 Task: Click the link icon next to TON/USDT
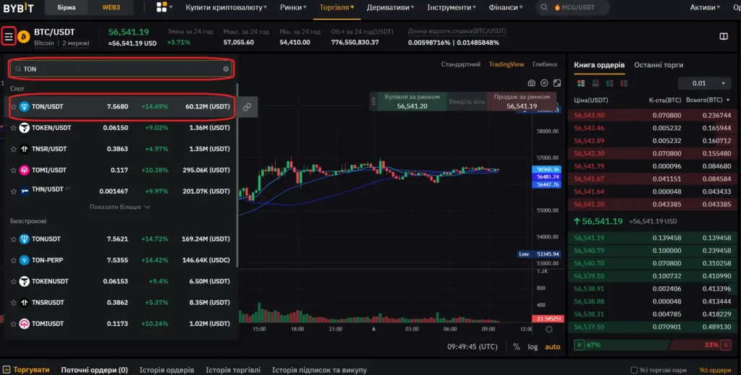(247, 107)
